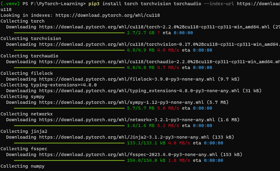Click the --index-url option text
Image resolution: width=280 pixels, height=171 pixels.
(219, 4)
